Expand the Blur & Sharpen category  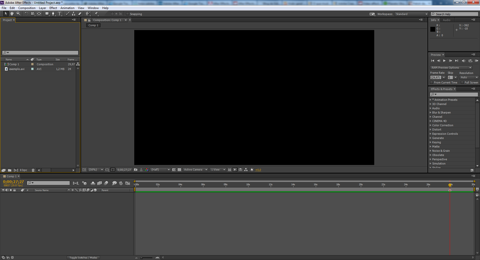point(431,112)
